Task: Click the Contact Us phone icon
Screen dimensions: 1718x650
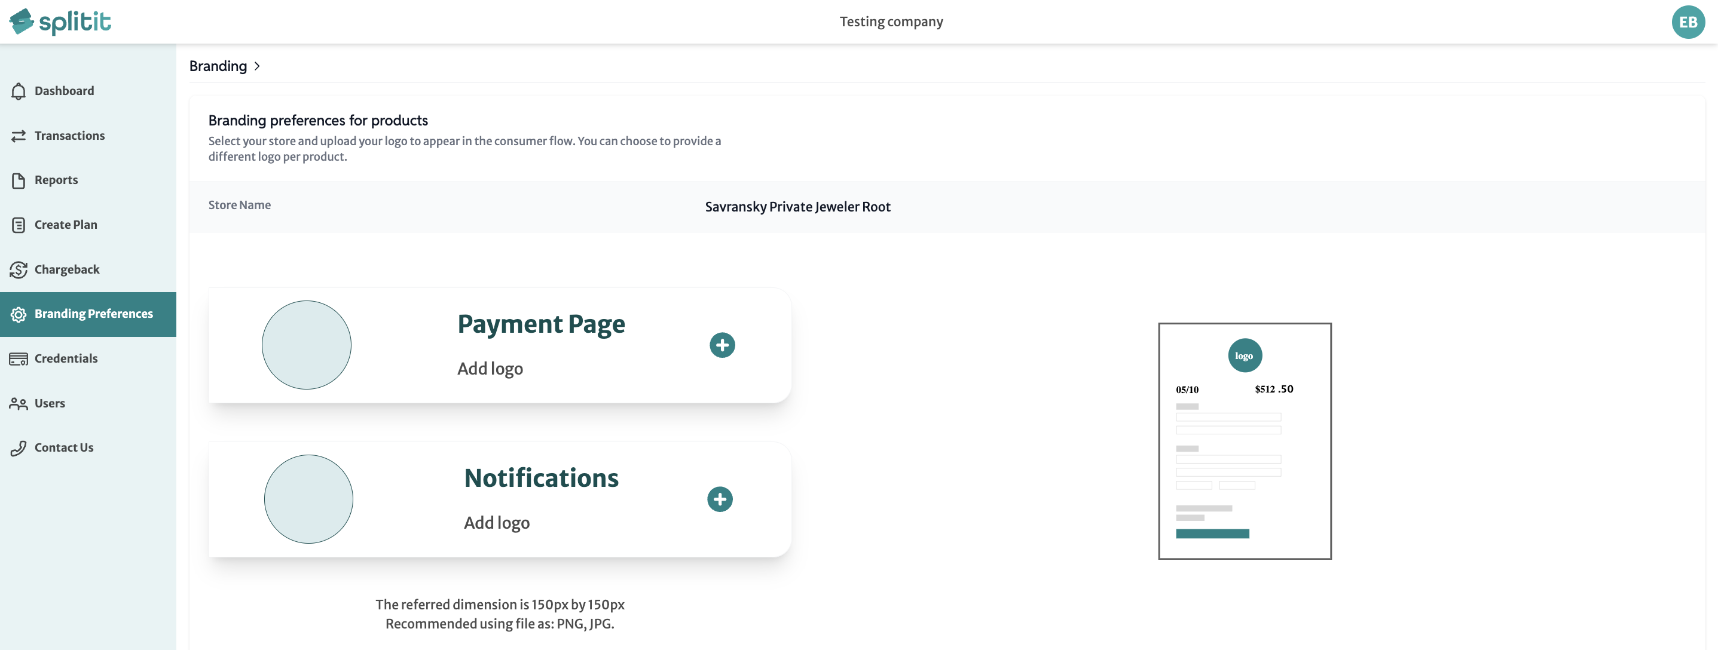Action: (x=19, y=449)
